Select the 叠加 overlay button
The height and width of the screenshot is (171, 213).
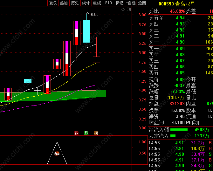coord(64,3)
